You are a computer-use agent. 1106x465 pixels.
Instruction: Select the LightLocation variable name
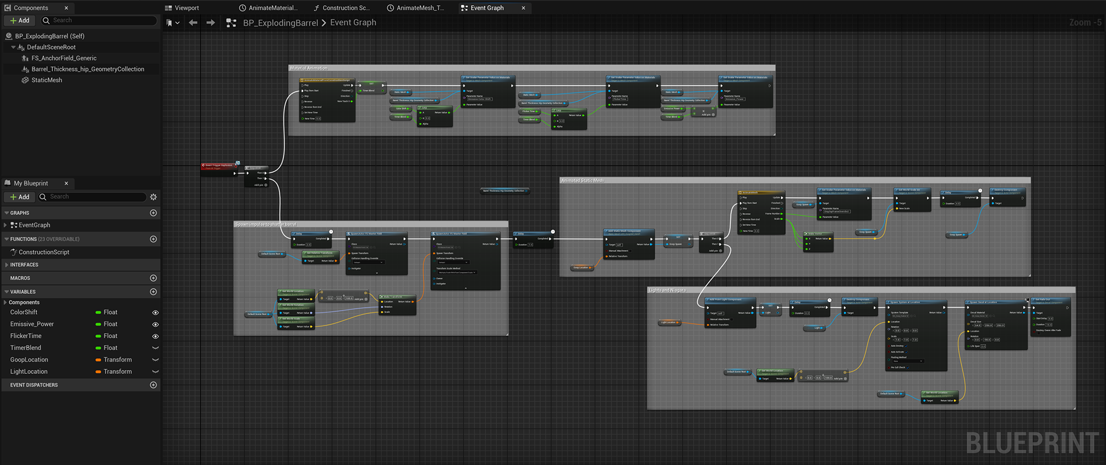[29, 372]
